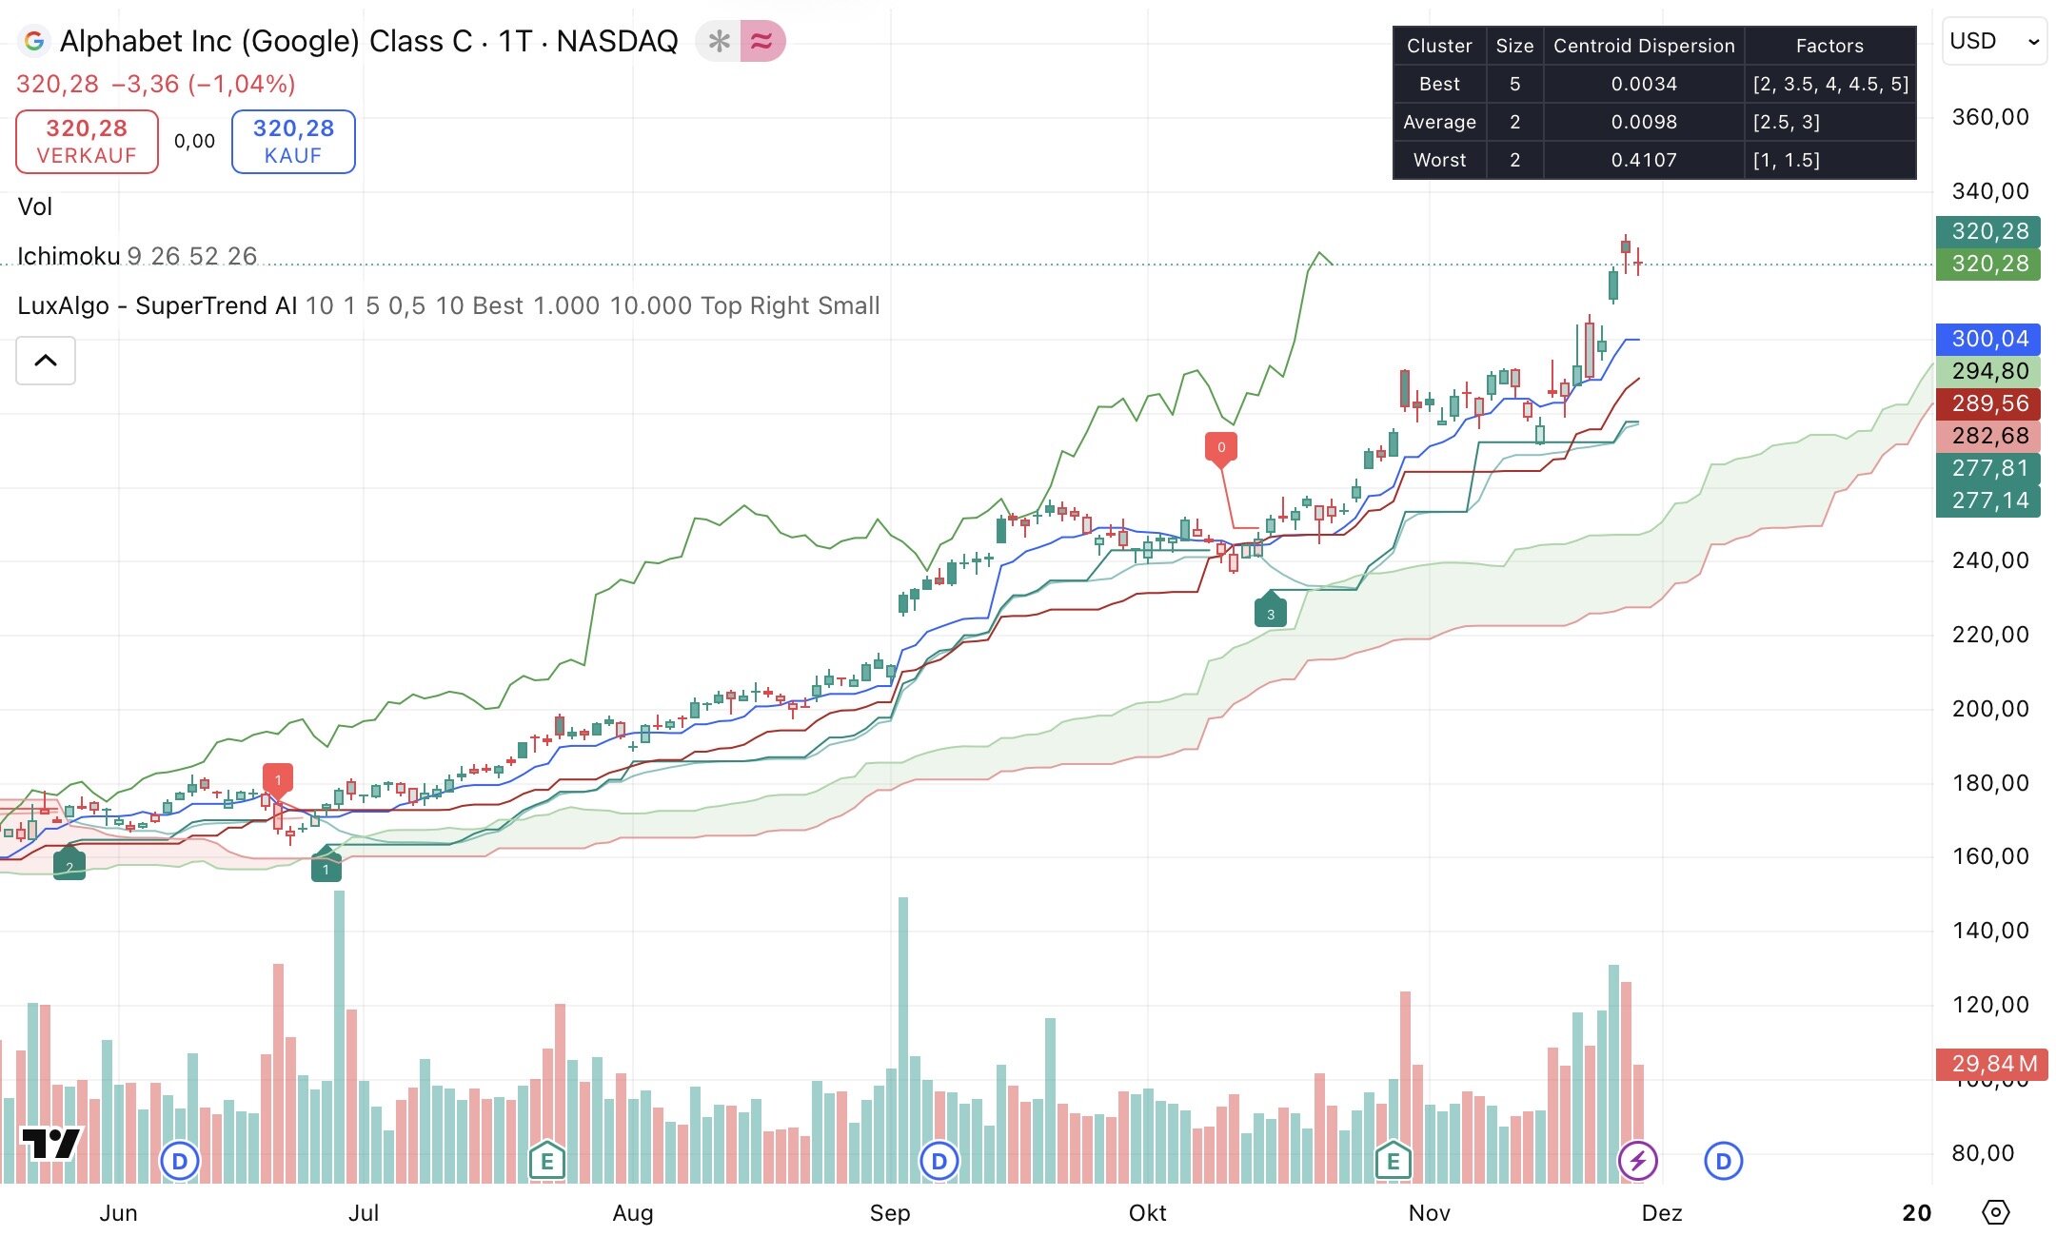Toggle the pink approximately-equal sign button
2056x1236 pixels.
pyautogui.click(x=762, y=41)
